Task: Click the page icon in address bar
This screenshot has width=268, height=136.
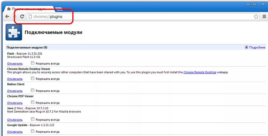Action: click(30, 17)
